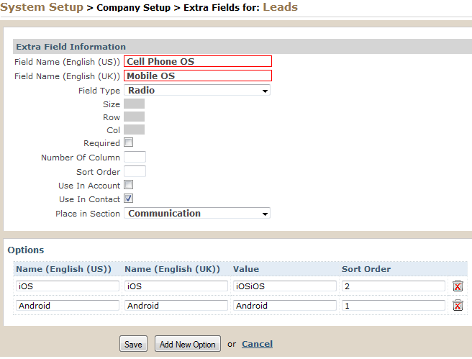Image resolution: width=472 pixels, height=359 pixels.
Task: Follow the Cancel link
Action: 257,344
